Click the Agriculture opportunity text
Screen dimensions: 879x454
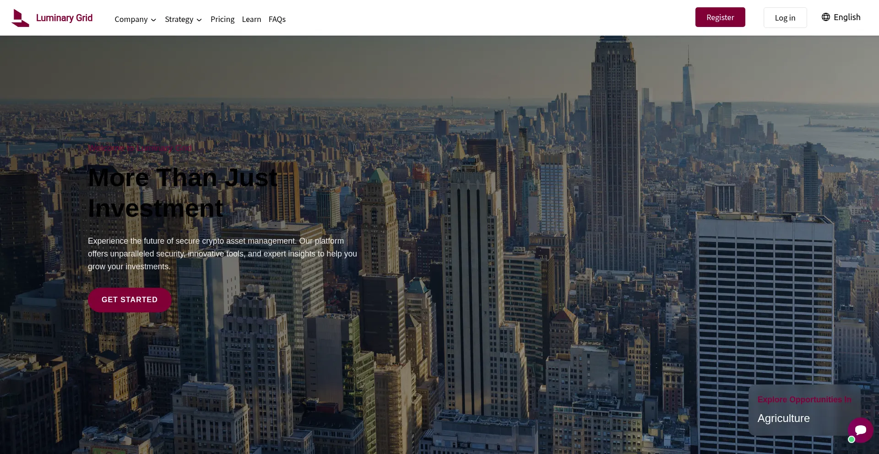click(x=783, y=418)
